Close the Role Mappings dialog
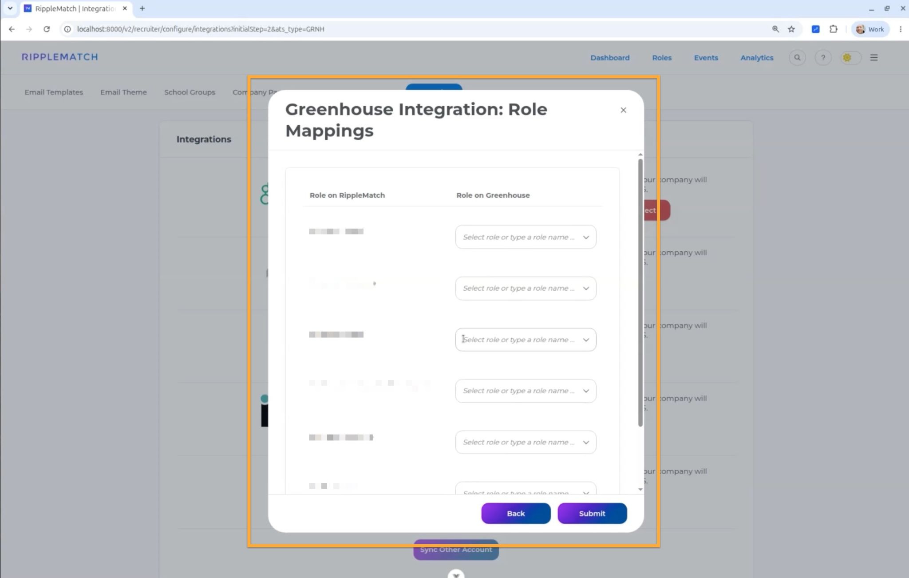 [623, 110]
